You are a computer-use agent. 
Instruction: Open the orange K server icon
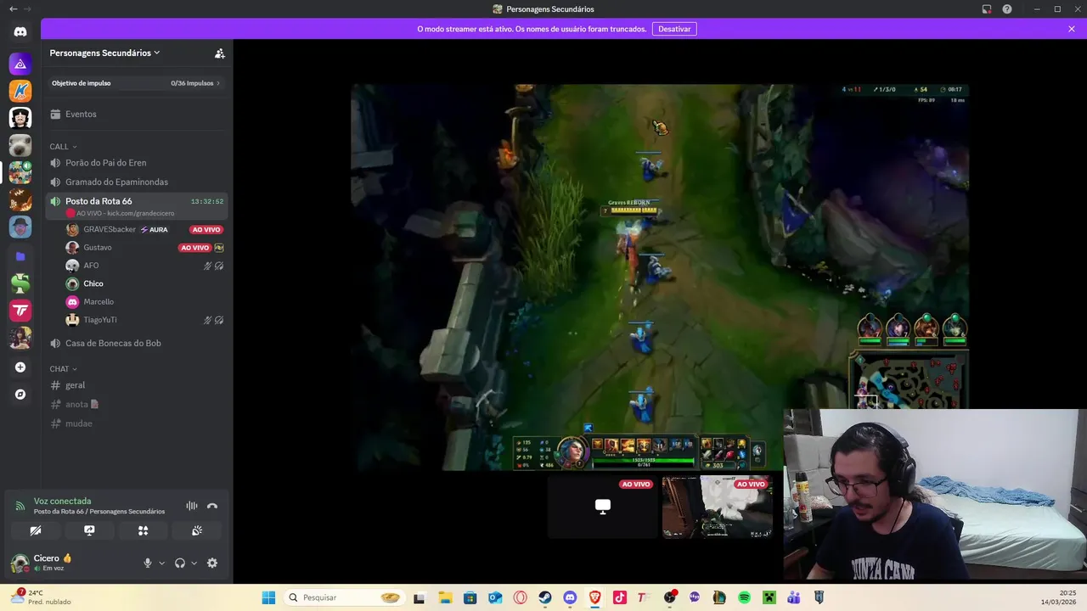20,91
